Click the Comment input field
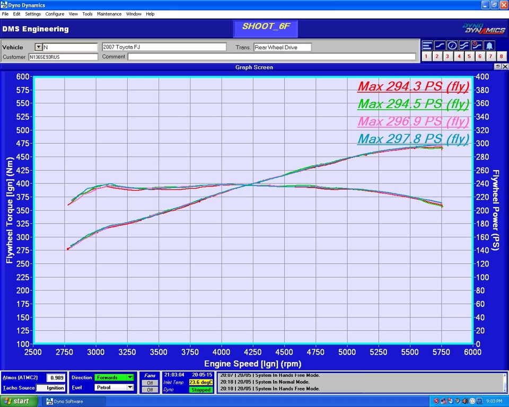 [271, 57]
